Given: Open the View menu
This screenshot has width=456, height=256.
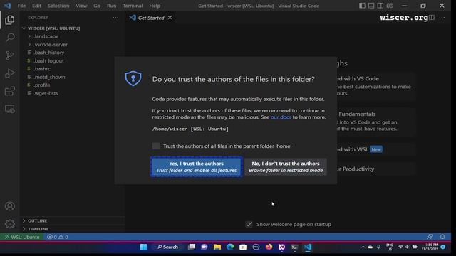Looking at the screenshot, I should point(81,6).
